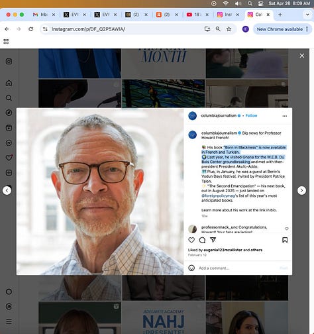Open Meta AI circle icon in sidebar
The height and width of the screenshot is (334, 314).
[9, 292]
